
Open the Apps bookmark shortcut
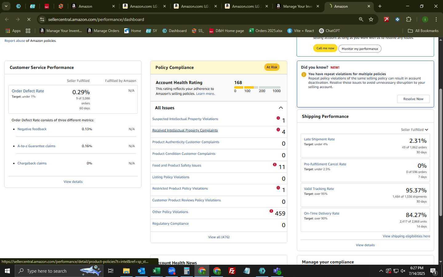pos(13,31)
